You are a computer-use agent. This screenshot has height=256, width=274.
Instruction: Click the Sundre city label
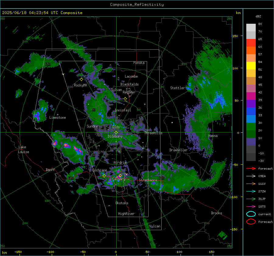pyautogui.click(x=93, y=126)
